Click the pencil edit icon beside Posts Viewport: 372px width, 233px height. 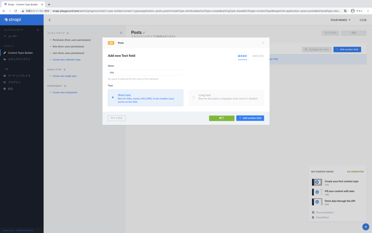pos(144,33)
